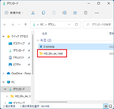Viewport: 114px width, 109px height.
Task: Open ドキュメント in navigation pane
Action: pyautogui.click(x=19, y=57)
